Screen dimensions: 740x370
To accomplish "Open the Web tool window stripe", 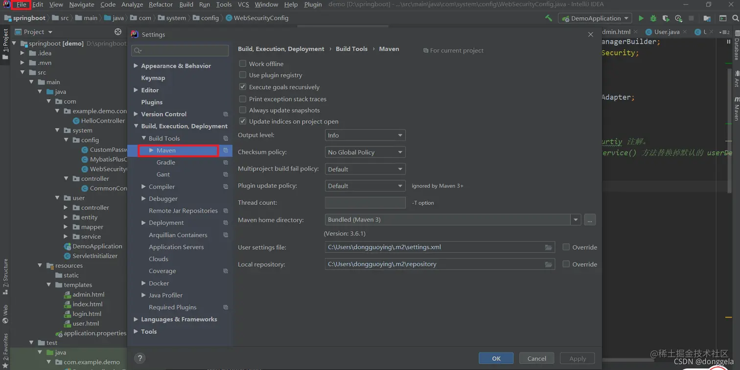I will tap(5, 314).
